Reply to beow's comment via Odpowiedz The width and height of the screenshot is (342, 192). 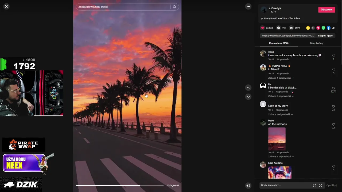click(283, 153)
